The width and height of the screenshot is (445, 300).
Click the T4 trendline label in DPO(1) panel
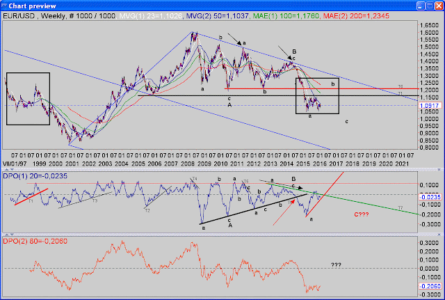click(x=195, y=179)
